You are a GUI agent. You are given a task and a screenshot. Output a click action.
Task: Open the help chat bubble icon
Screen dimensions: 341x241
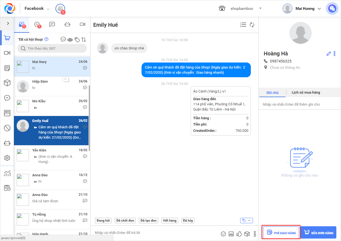coord(332,8)
